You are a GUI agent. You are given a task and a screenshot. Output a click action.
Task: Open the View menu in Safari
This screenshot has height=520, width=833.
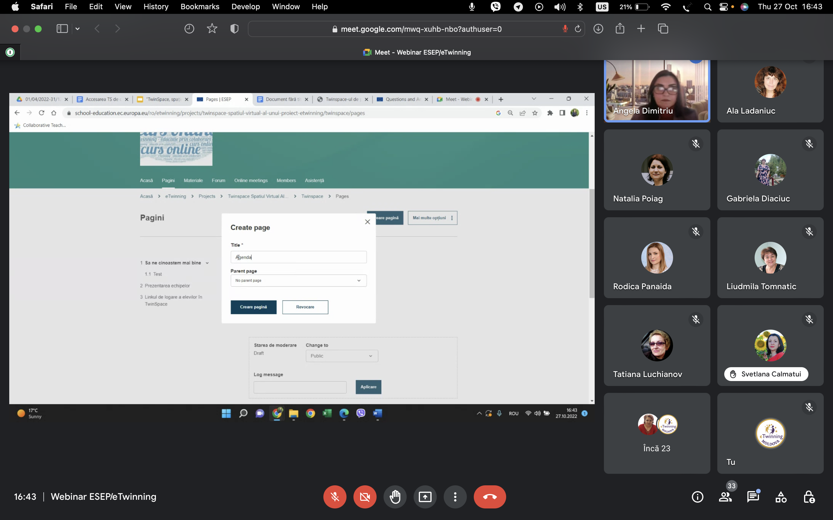point(123,7)
